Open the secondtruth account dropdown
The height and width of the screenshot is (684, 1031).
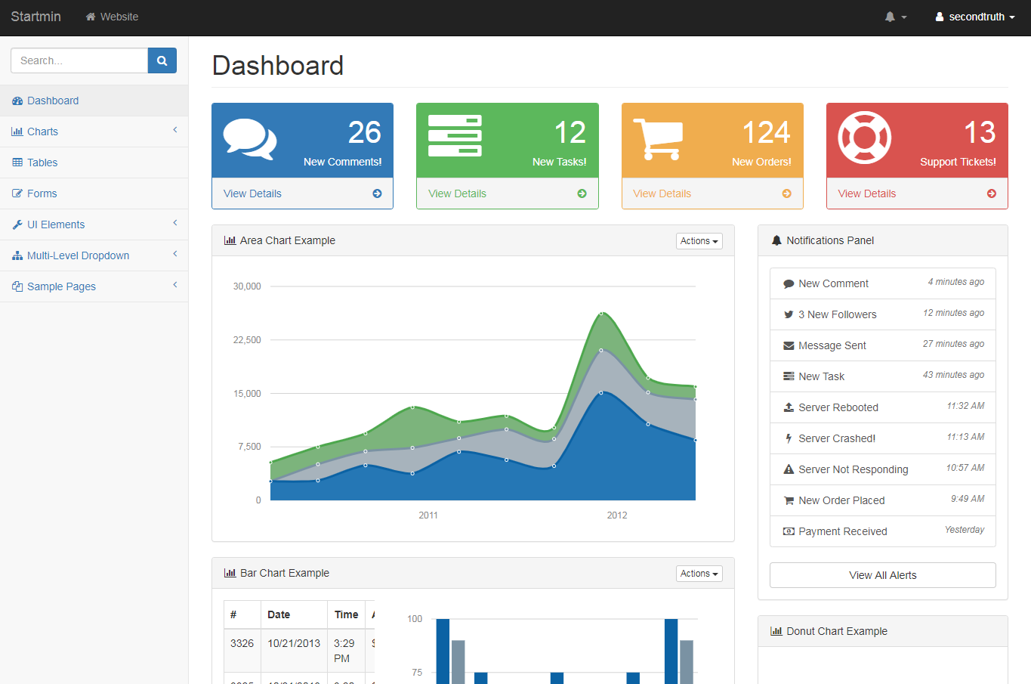[x=974, y=17]
